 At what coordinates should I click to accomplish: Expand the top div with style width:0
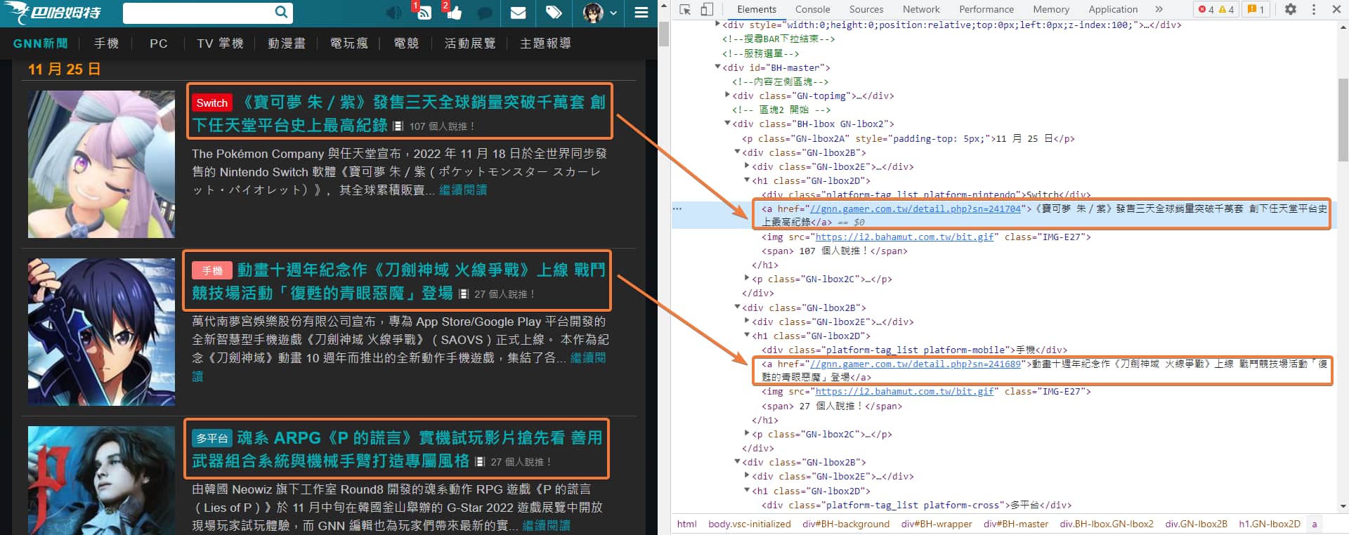coord(717,25)
